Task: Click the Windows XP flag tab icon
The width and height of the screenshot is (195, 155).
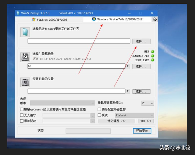Action: coord(34,20)
